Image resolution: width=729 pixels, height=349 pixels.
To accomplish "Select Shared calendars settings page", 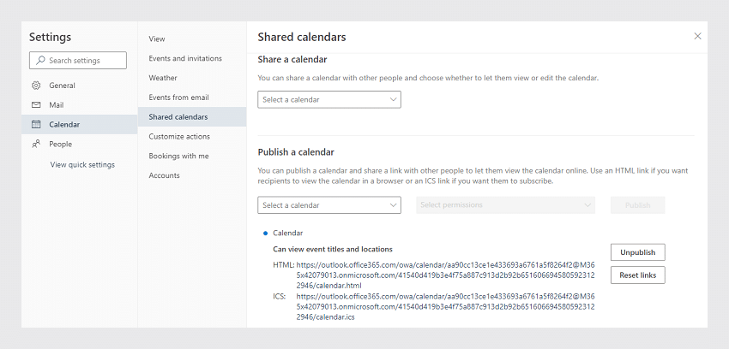I will 192,117.
